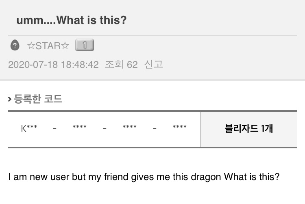Viewport: 305px width, 204px height.
Task: Click the post title 'umm....What is this?'
Action: pyautogui.click(x=72, y=20)
